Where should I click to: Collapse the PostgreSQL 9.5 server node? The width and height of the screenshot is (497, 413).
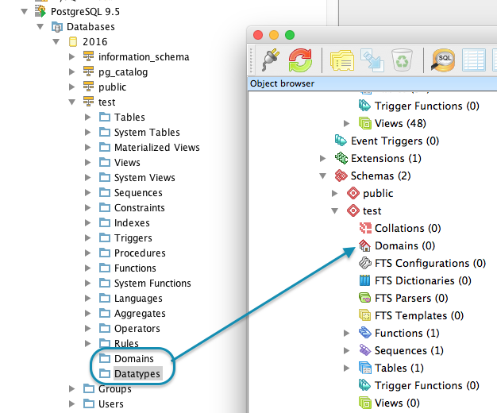[24, 12]
